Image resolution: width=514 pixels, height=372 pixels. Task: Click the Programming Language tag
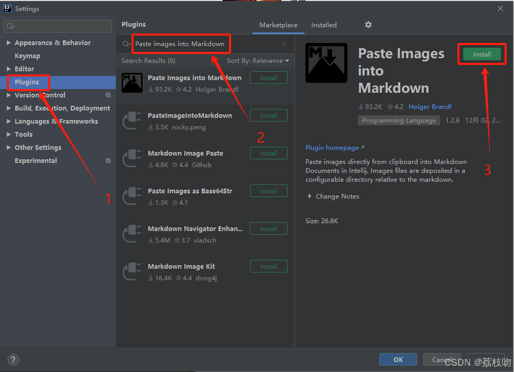pyautogui.click(x=399, y=121)
